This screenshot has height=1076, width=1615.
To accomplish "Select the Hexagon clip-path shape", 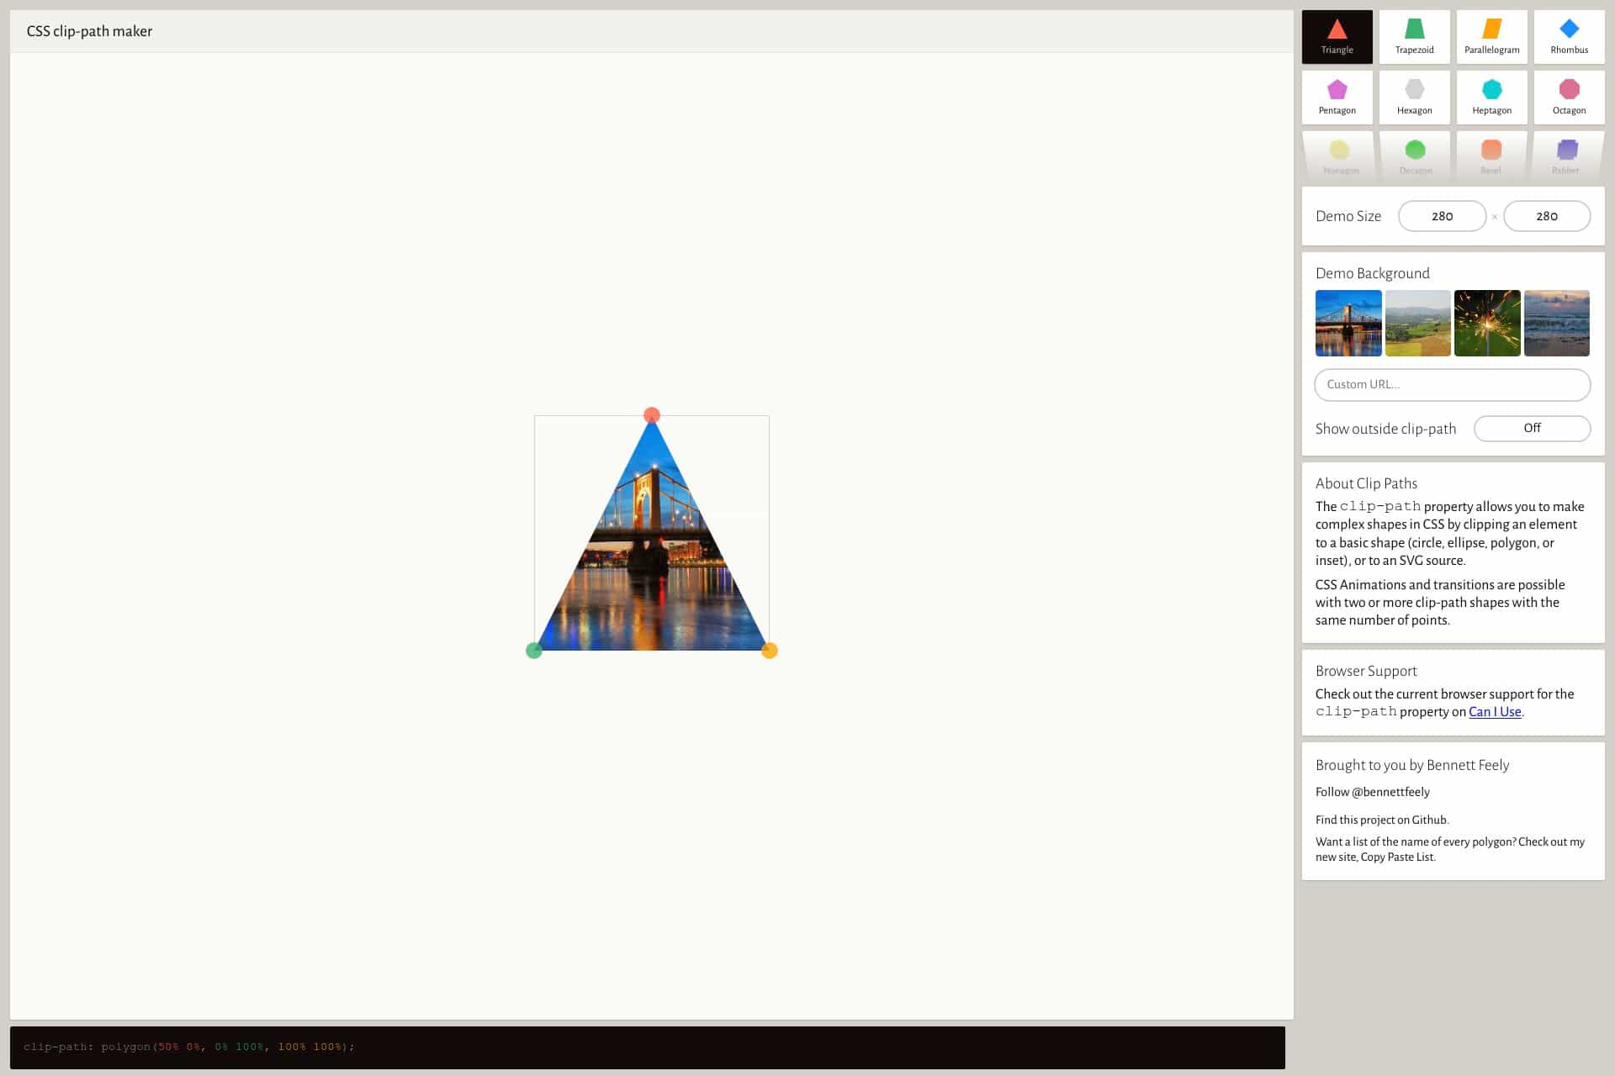I will coord(1414,96).
